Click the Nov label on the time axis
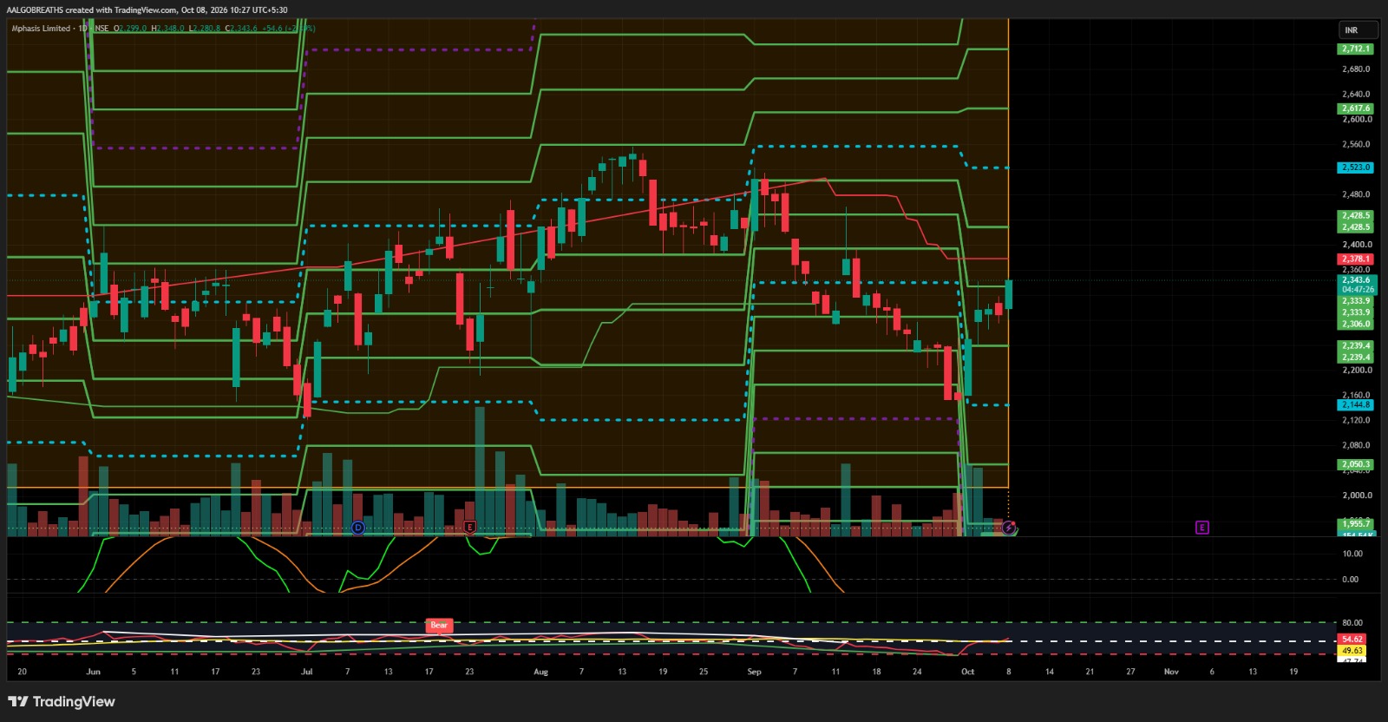The image size is (1388, 722). point(1171,672)
